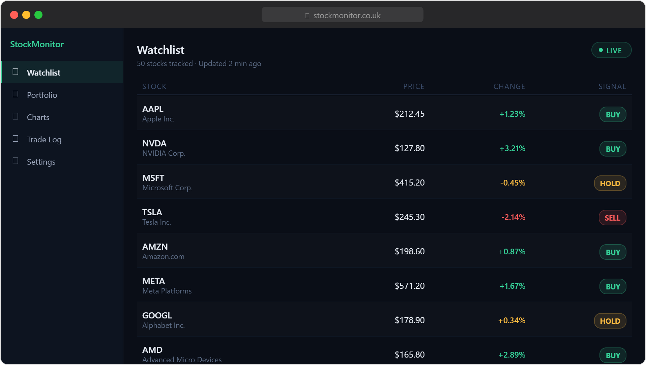Select the NVDA ticker
This screenshot has width=646, height=365.
tap(154, 143)
